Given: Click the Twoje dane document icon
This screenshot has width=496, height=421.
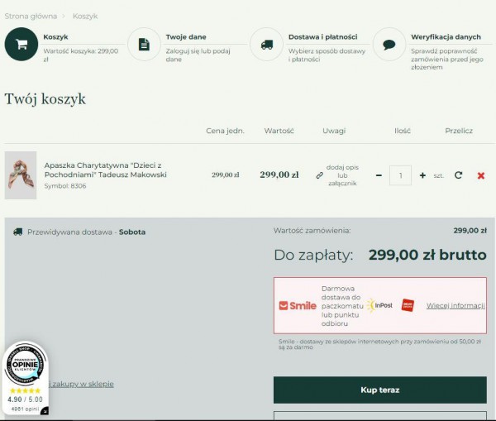Looking at the screenshot, I should pos(144,45).
